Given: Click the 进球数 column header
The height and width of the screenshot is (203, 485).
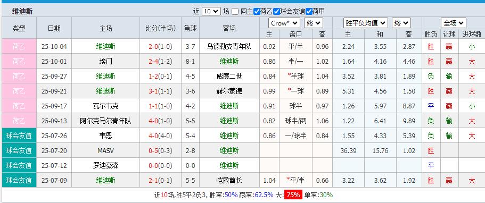Looking at the screenshot, I should pos(471,35).
